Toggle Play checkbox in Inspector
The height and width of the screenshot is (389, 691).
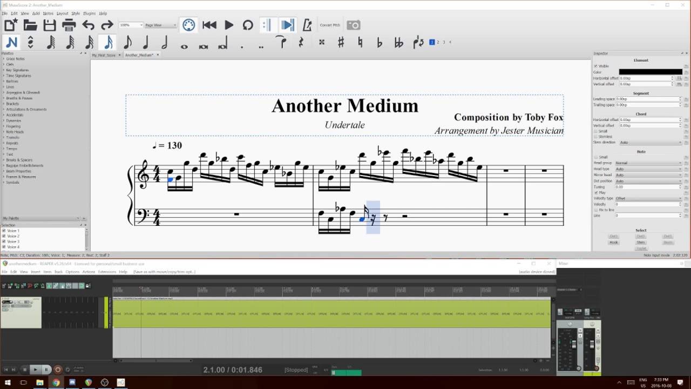[595, 192]
